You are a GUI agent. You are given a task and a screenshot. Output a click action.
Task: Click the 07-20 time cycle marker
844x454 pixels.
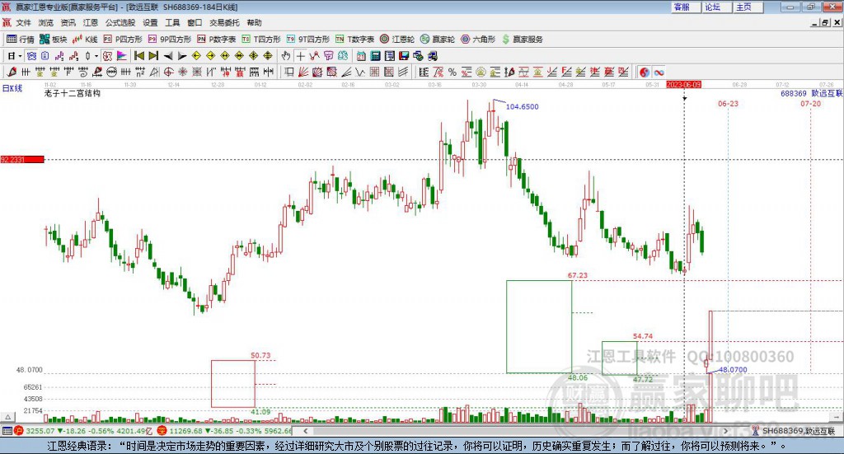(810, 103)
